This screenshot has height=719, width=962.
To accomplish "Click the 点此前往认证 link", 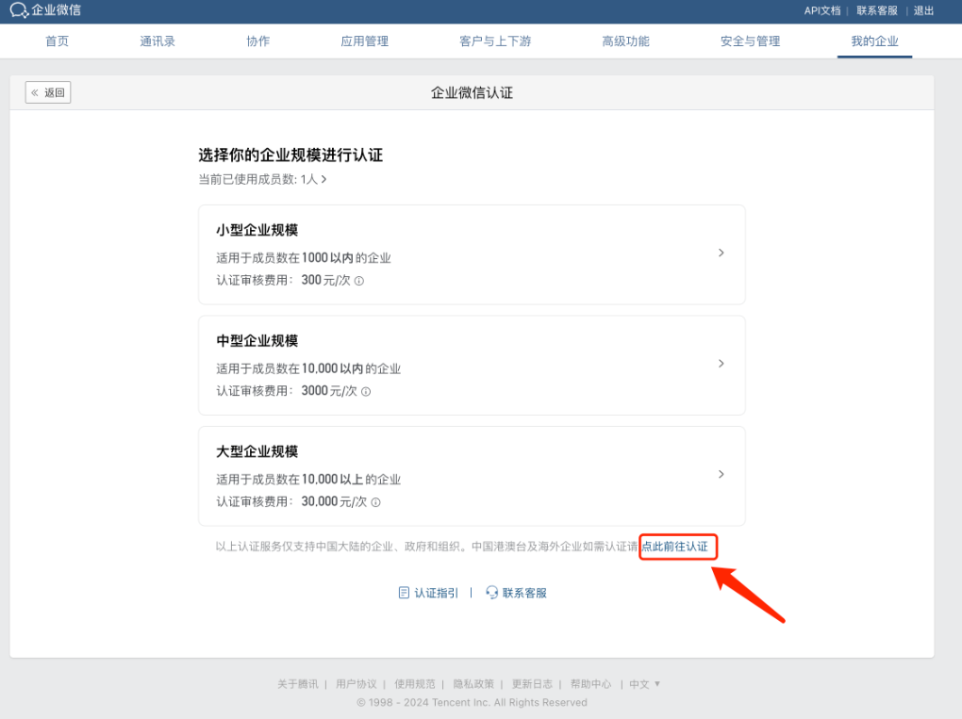I will tap(675, 547).
